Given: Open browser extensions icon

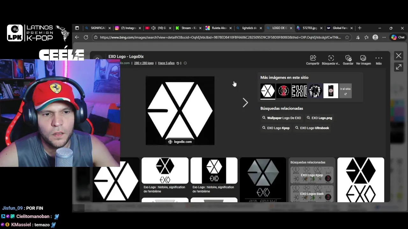Looking at the screenshot, I should 358,37.
